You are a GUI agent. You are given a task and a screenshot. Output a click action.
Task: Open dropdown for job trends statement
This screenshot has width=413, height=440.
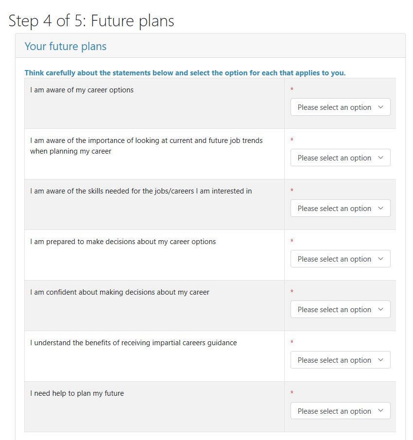(341, 158)
